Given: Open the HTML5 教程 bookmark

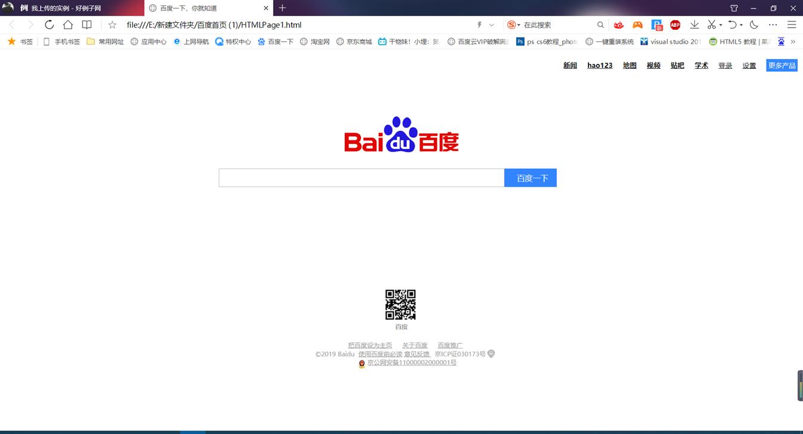Looking at the screenshot, I should [740, 42].
